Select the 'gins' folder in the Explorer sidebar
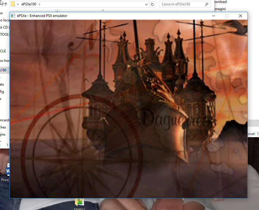Image resolution: width=259 pixels, height=210 pixels. [3, 134]
